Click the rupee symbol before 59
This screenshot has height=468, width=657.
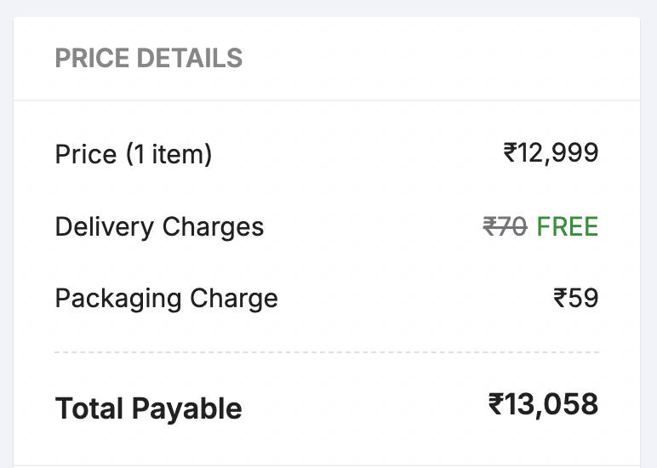[x=560, y=299]
